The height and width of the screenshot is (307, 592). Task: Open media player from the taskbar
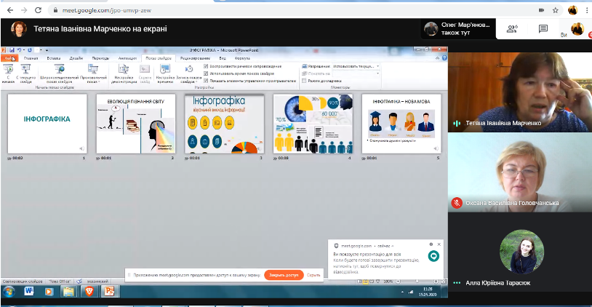(49, 292)
